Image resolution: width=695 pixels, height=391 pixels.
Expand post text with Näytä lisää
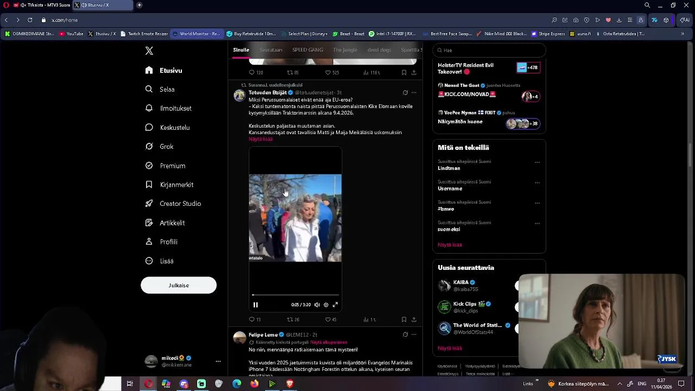coord(261,139)
